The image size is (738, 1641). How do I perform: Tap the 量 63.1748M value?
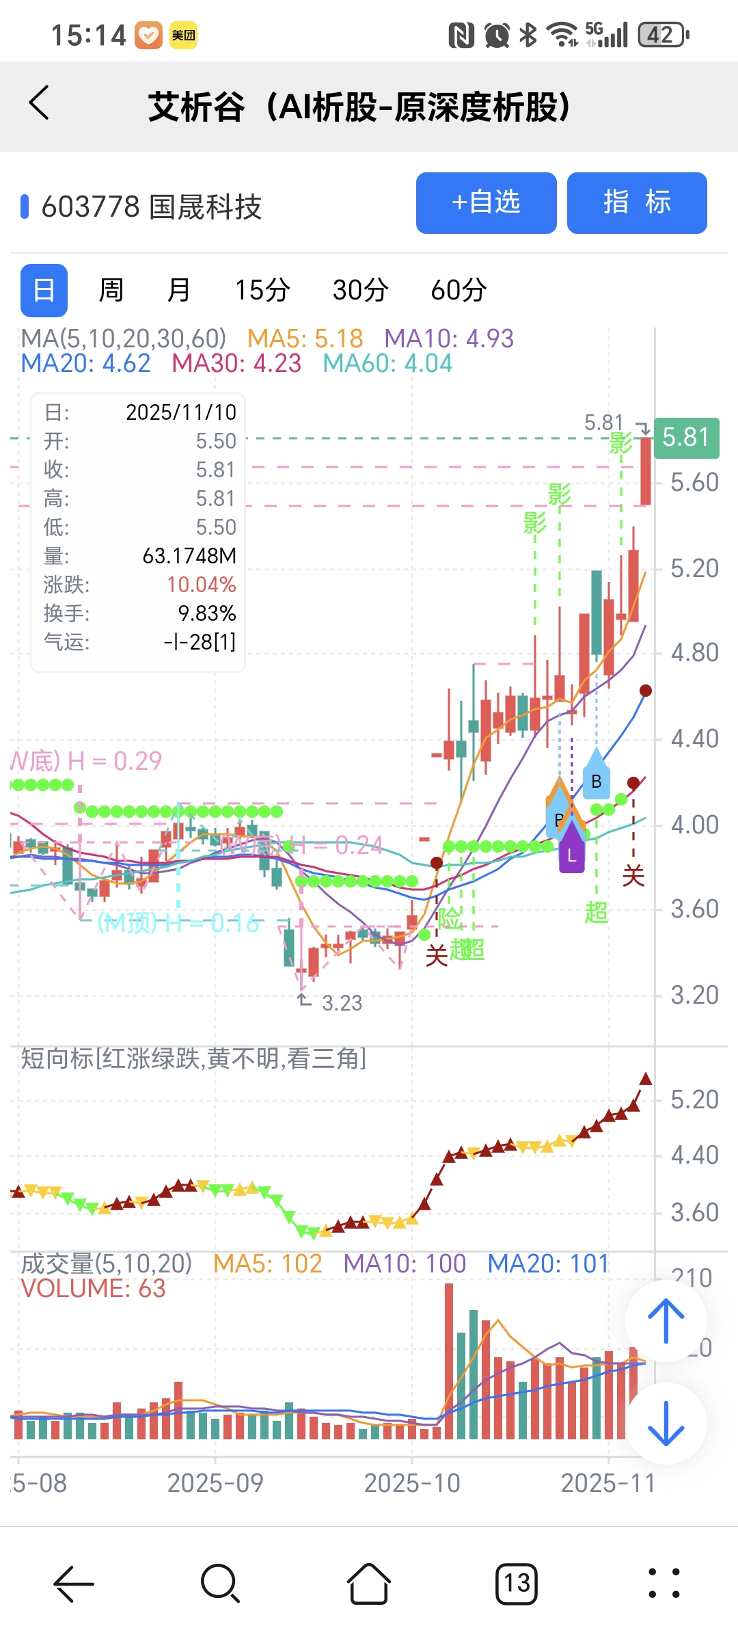click(189, 556)
